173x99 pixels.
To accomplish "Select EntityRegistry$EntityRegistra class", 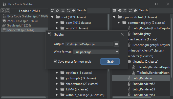I will 151,28.
